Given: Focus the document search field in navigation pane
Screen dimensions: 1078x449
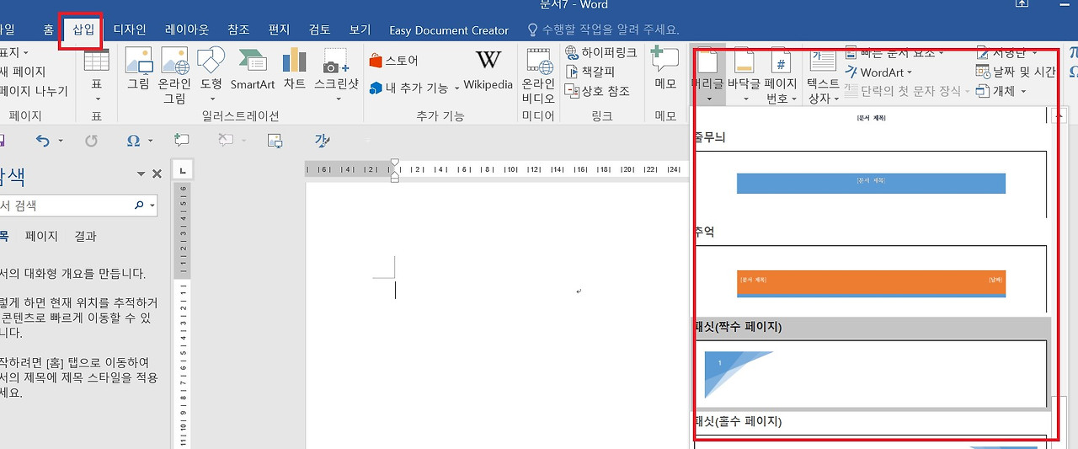Looking at the screenshot, I should tap(66, 206).
